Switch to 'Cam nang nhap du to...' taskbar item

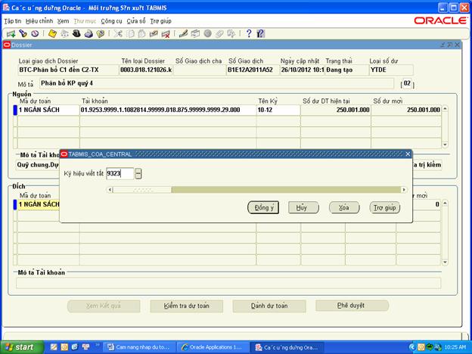point(139,347)
